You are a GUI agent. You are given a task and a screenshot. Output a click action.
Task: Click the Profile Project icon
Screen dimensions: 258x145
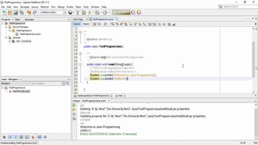click(x=105, y=12)
